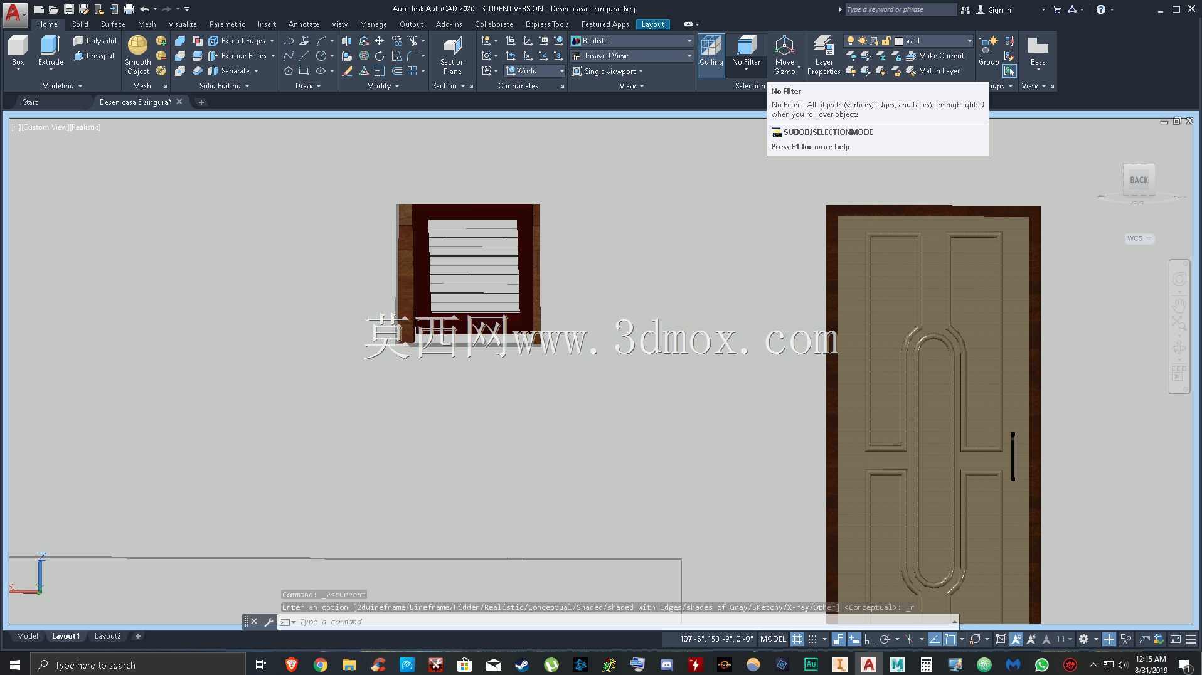Open the WCS dropdown near ViewCube

(x=1139, y=238)
